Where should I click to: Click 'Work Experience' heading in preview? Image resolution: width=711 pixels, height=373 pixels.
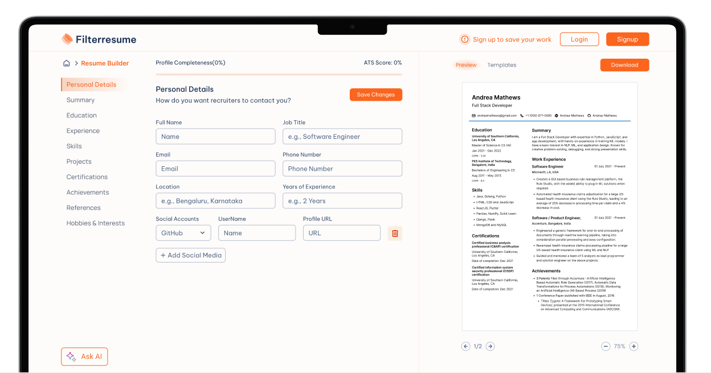549,159
